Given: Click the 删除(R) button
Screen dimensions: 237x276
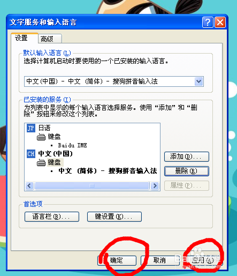Looking at the screenshot, I should [x=187, y=171].
